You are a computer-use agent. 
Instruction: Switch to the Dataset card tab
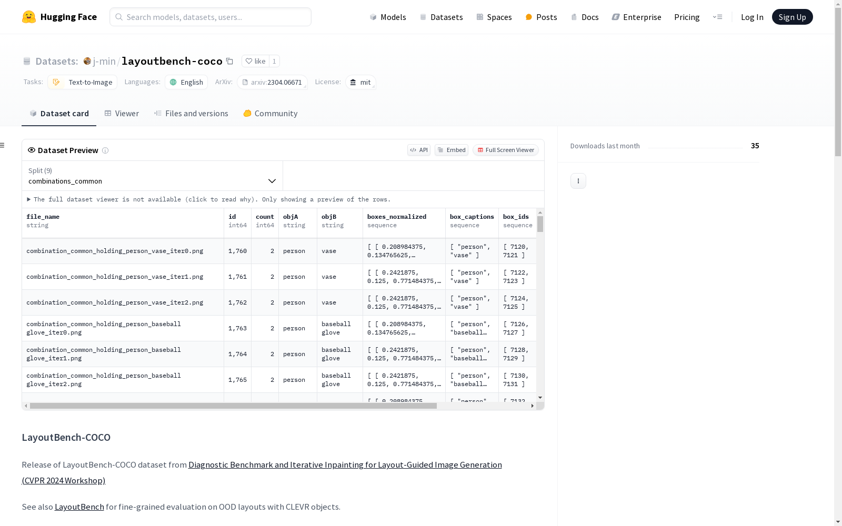(59, 114)
